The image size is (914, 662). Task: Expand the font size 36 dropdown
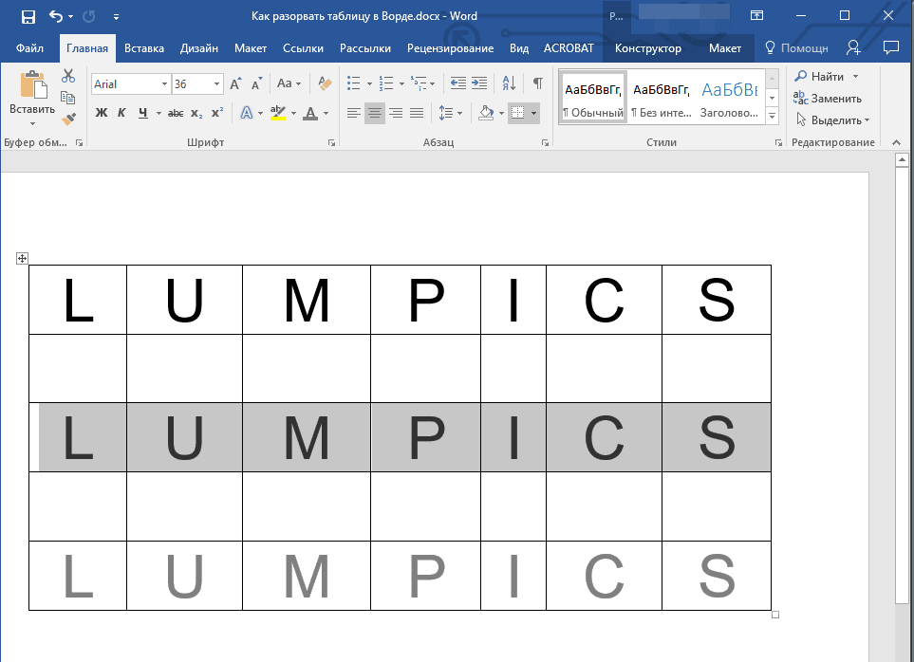point(217,84)
